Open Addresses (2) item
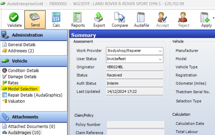Image resolution: width=215 pixels, height=135 pixels. point(21,51)
